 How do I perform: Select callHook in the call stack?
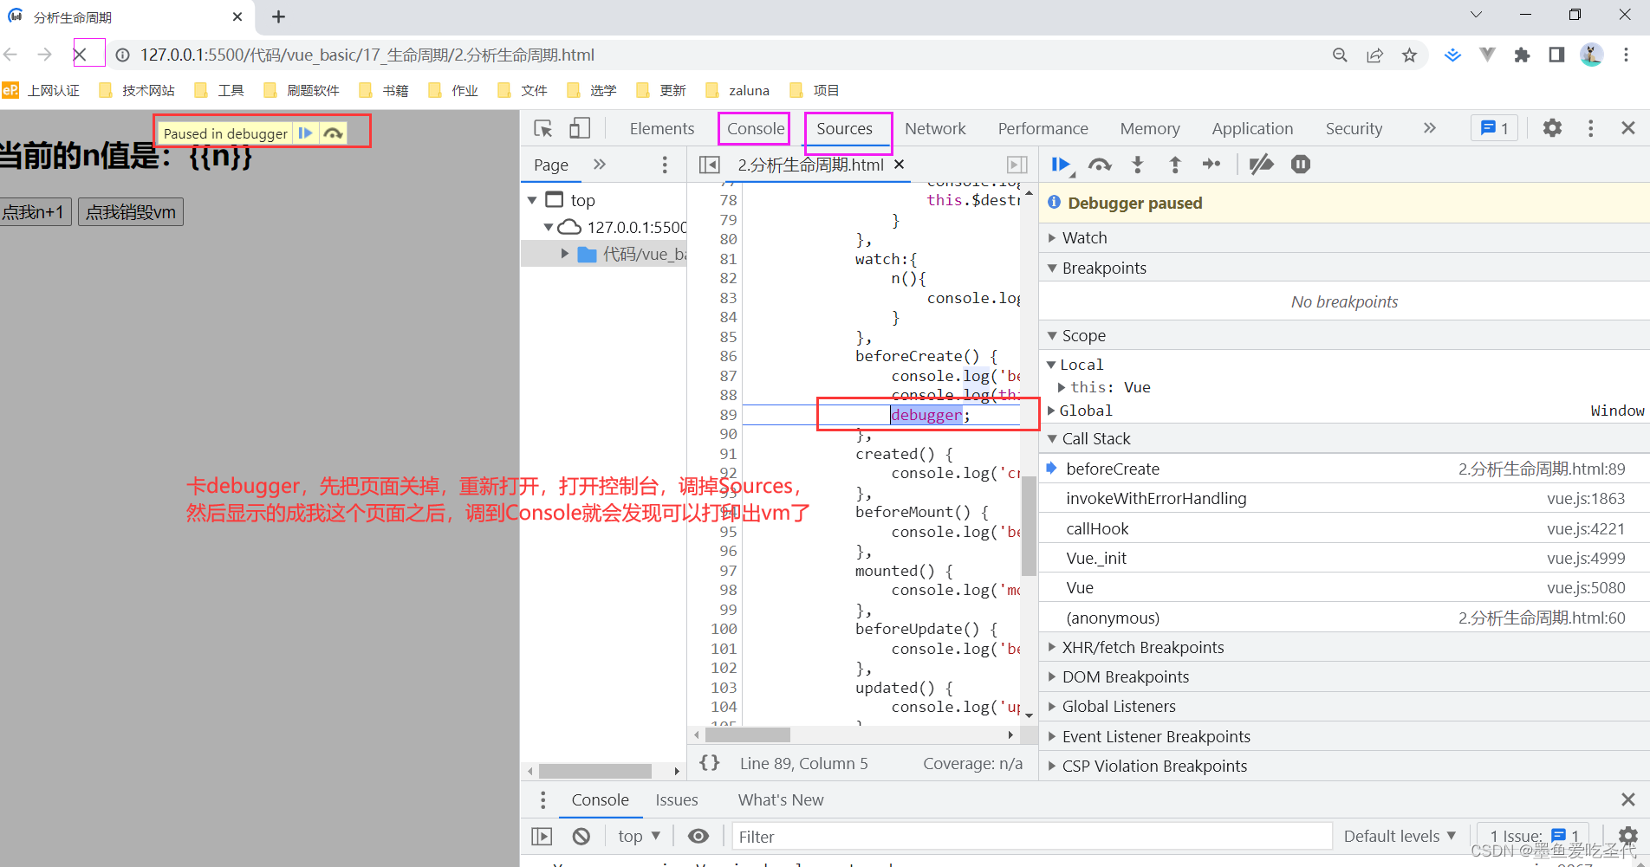point(1344,528)
